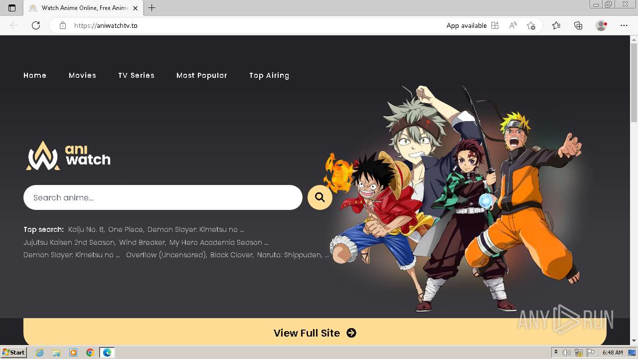638x359 pixels.
Task: Open the tab actions menu icon
Action: tap(12, 8)
